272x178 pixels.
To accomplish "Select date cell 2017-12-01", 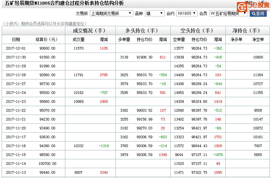I will click(x=16, y=48).
